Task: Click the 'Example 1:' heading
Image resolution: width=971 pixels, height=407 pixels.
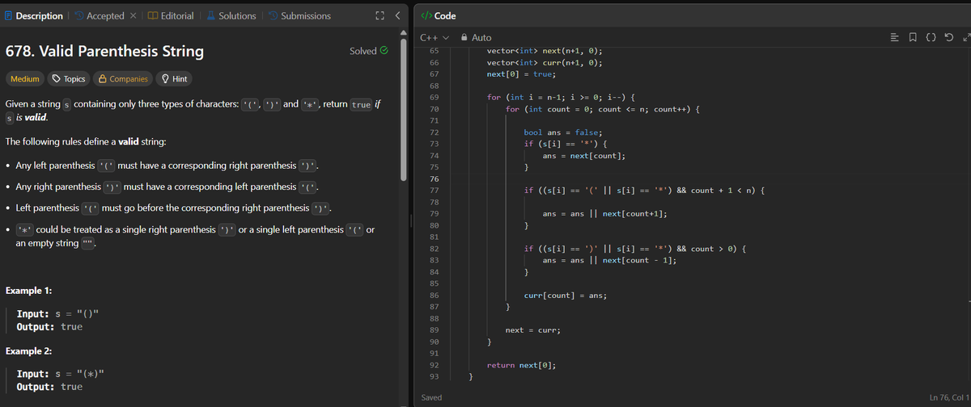Action: (29, 290)
